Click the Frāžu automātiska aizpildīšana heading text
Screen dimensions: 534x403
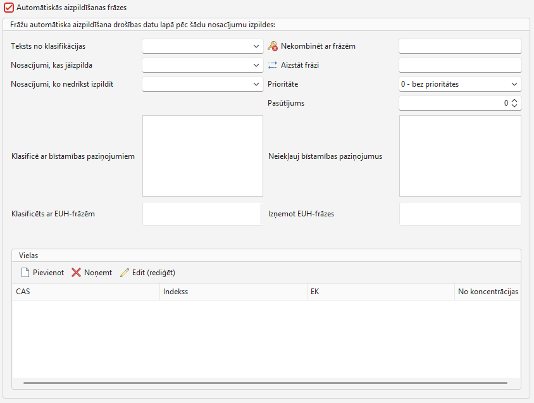click(142, 25)
